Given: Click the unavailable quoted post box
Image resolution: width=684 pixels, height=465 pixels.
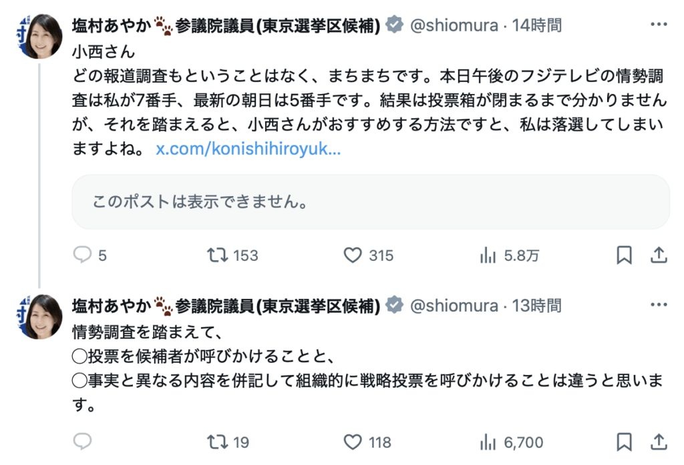Looking at the screenshot, I should (x=371, y=202).
